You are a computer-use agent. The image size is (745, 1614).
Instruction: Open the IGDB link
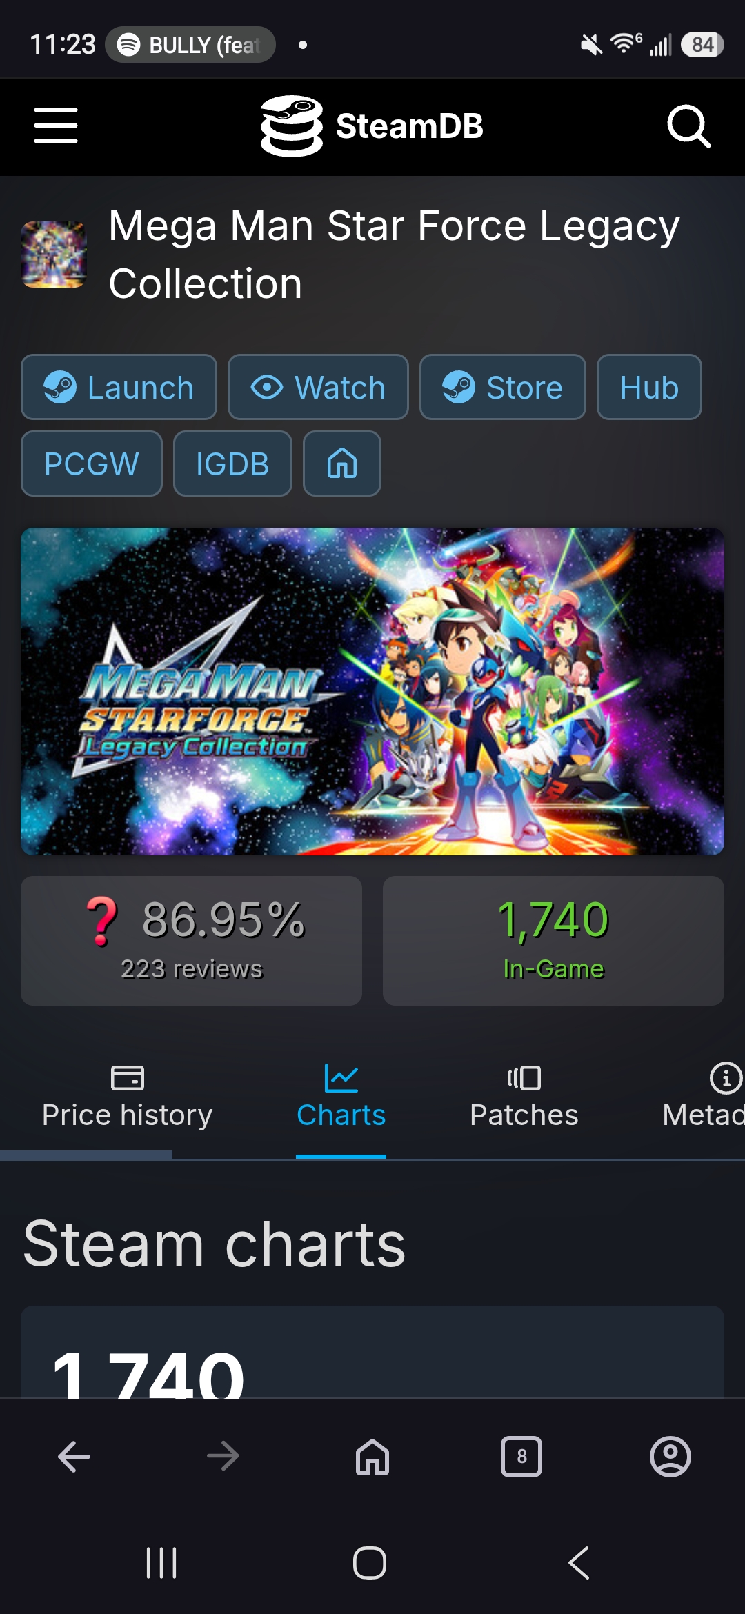pyautogui.click(x=232, y=464)
